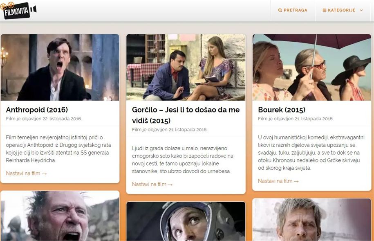
Task: Click the search magnifier icon
Action: tap(280, 10)
